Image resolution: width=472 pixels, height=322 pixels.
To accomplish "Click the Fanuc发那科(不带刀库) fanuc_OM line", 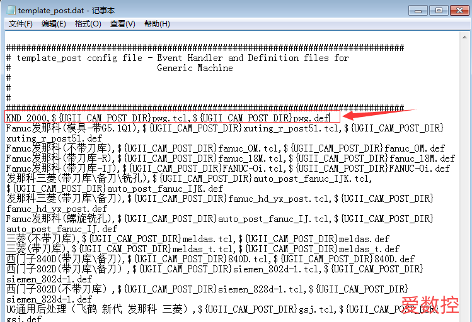I will pyautogui.click(x=226, y=148).
